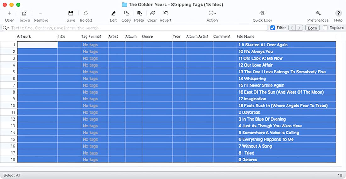
Task: Open Quick Look with the eye icon
Action: pyautogui.click(x=262, y=13)
